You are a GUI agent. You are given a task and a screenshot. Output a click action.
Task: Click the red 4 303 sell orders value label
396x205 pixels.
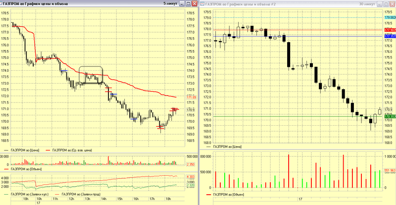point(191,176)
